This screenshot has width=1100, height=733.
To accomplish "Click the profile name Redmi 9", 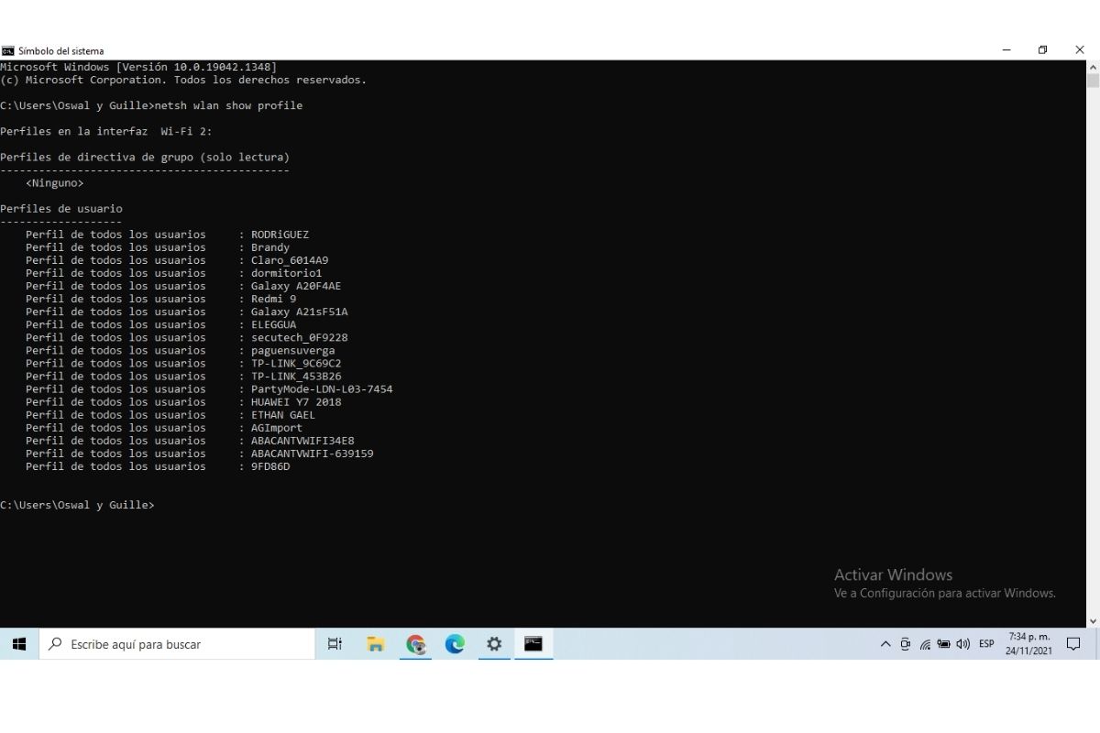I will point(273,299).
